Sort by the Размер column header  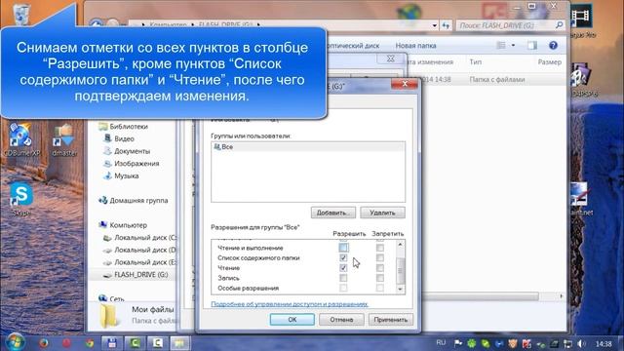click(x=550, y=62)
